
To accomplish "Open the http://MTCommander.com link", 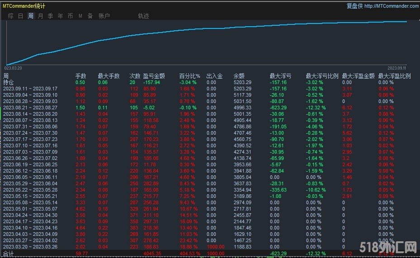I will (391, 6).
